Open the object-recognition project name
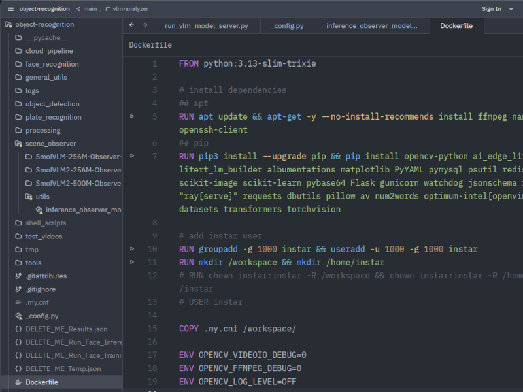Viewport: 523px width, 392px height. click(x=44, y=9)
